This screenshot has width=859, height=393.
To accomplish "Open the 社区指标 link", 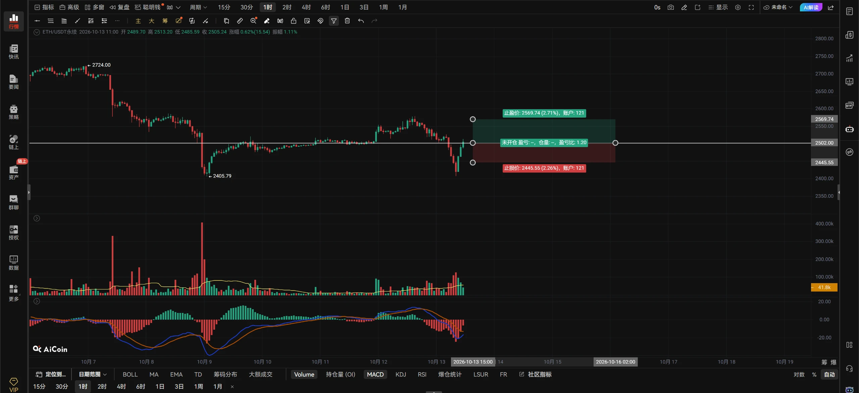I will coord(536,374).
